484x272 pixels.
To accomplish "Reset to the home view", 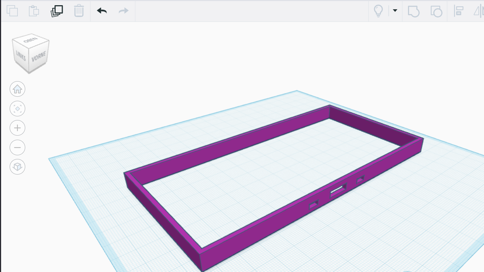I will point(17,89).
